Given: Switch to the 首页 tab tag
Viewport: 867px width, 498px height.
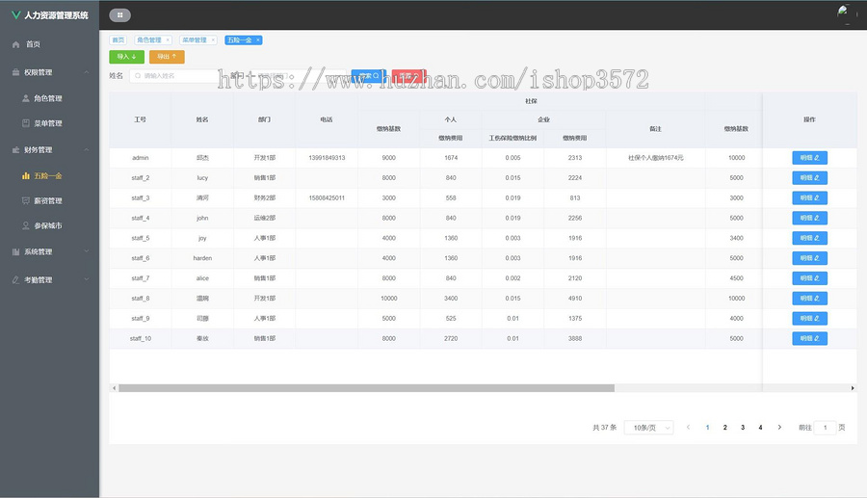Looking at the screenshot, I should [x=118, y=39].
